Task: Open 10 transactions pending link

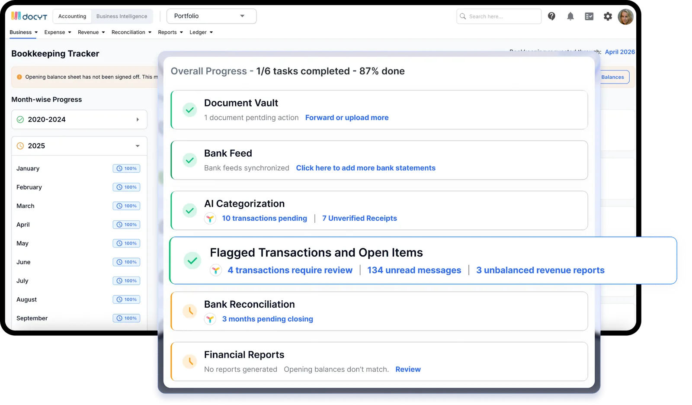Action: (x=265, y=219)
